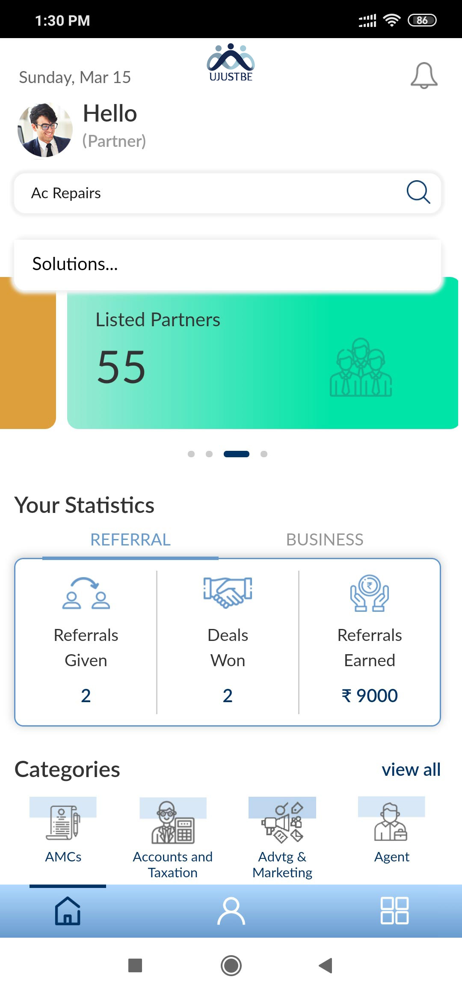This screenshot has height=992, width=462.
Task: Go to Home in bottom navigation
Action: (x=68, y=911)
